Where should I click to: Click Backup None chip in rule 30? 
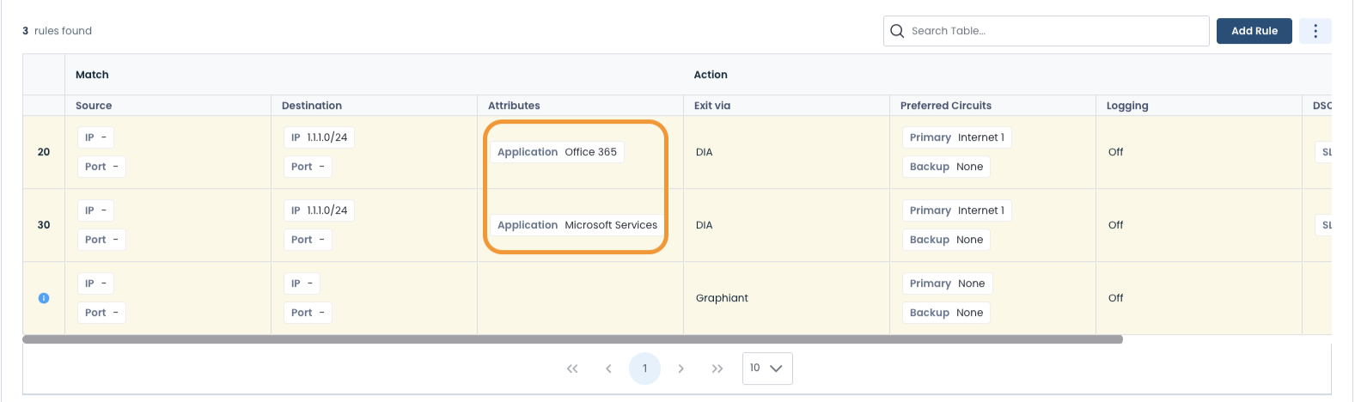946,240
